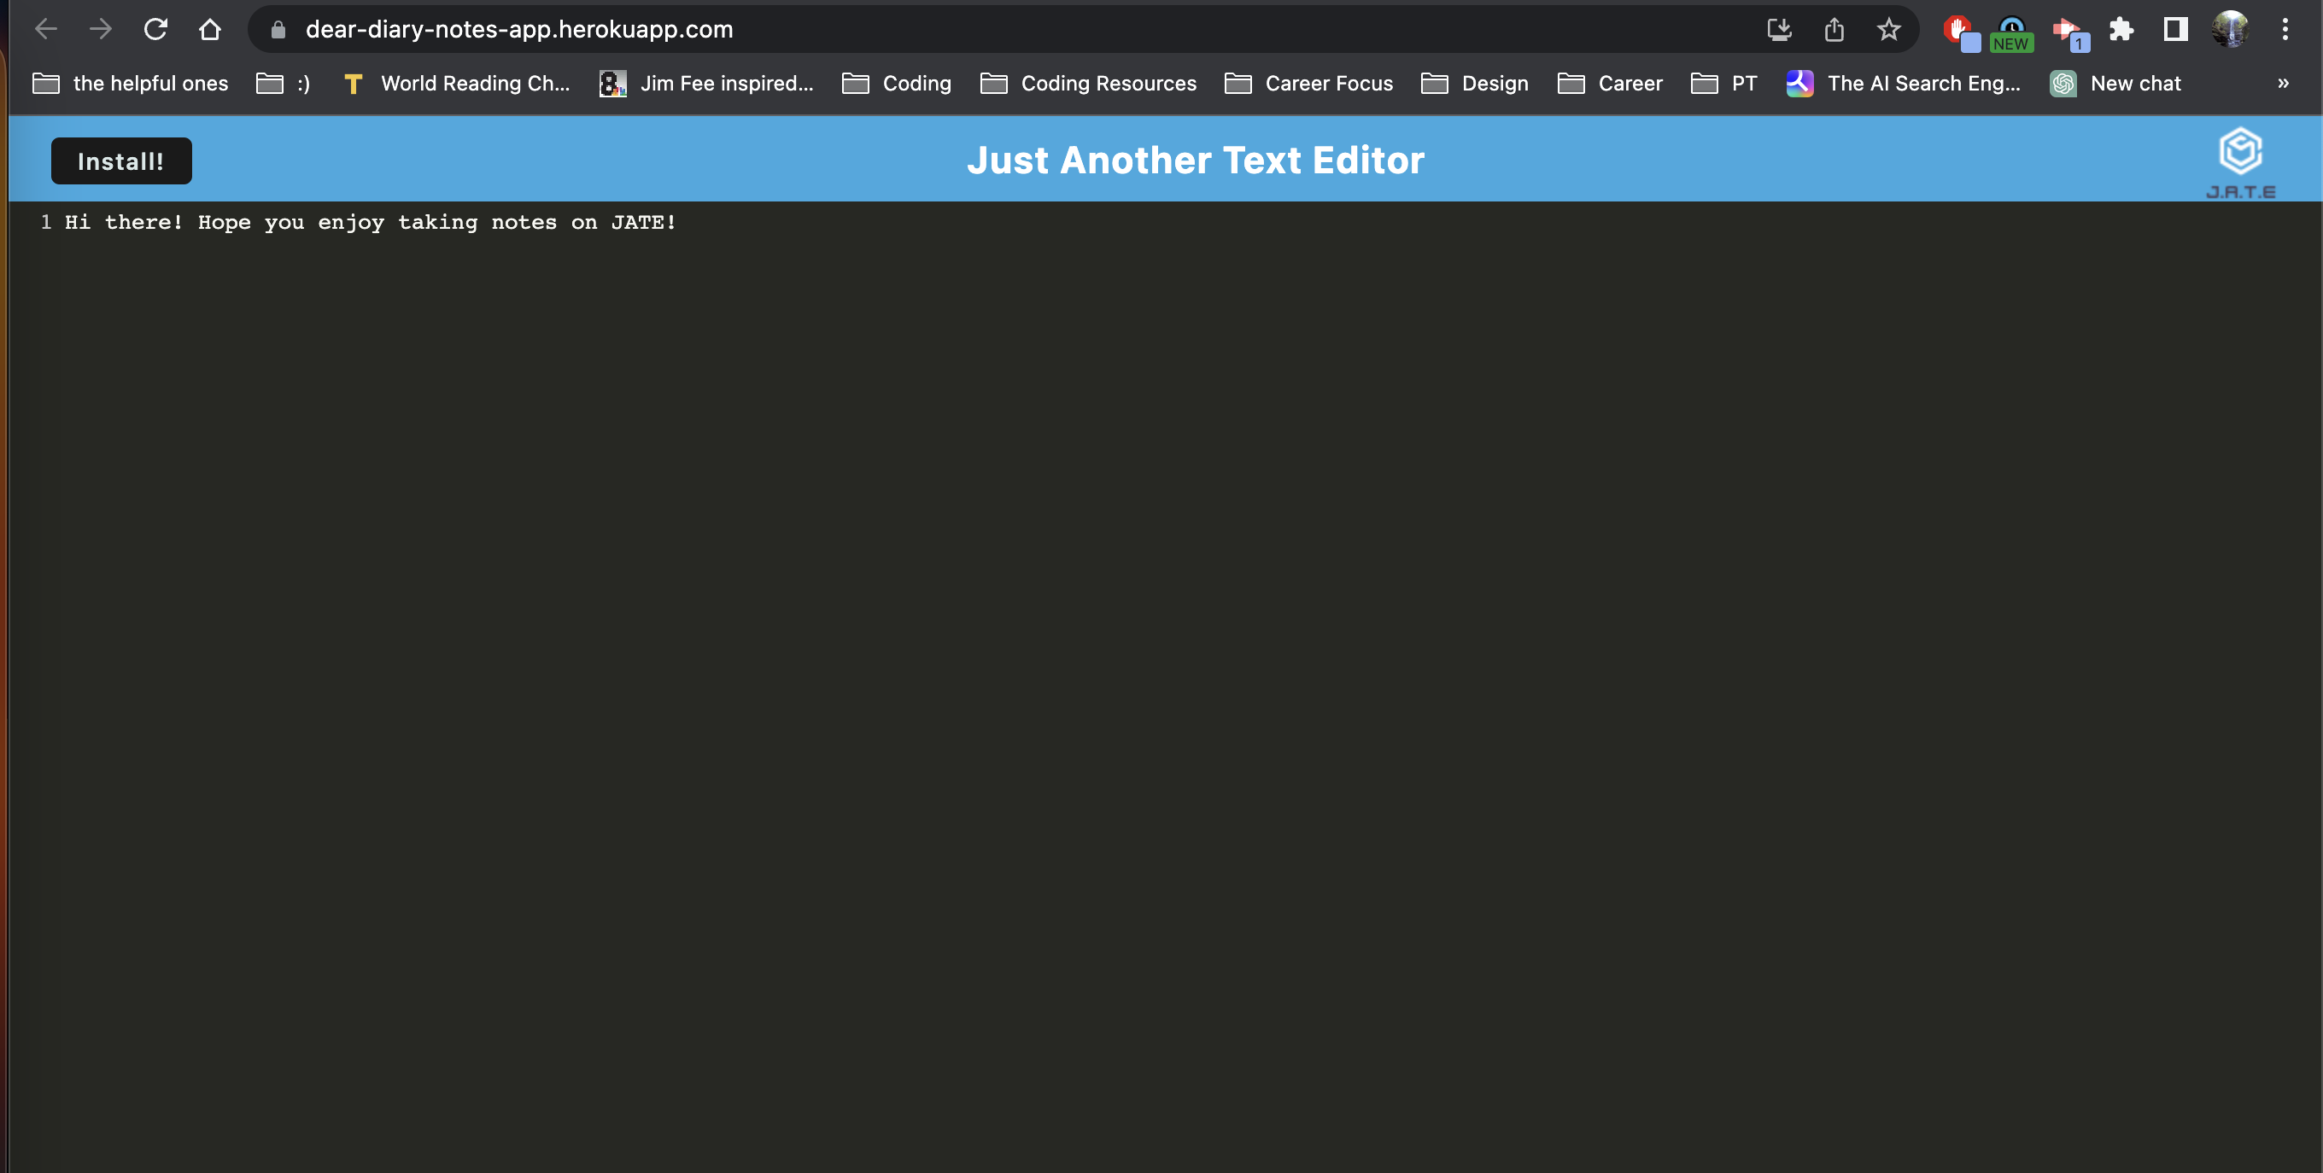Open the Coding bookmarks folder
This screenshot has height=1173, width=2323.
pos(916,82)
